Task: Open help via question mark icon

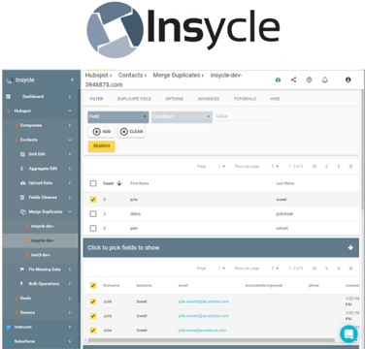Action: (x=309, y=79)
